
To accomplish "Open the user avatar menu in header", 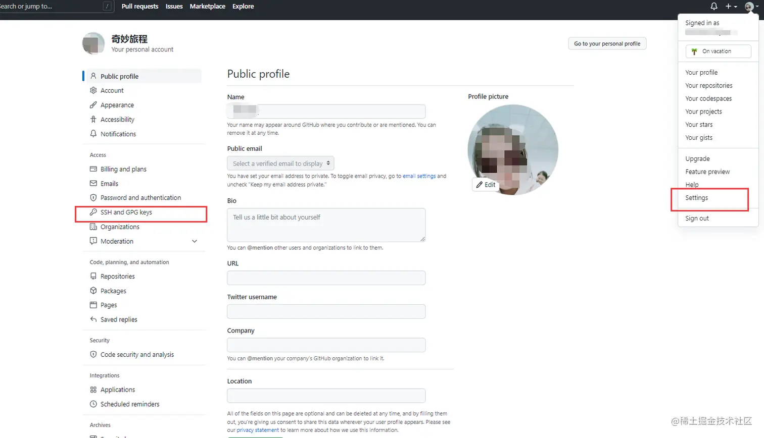I will tap(751, 7).
